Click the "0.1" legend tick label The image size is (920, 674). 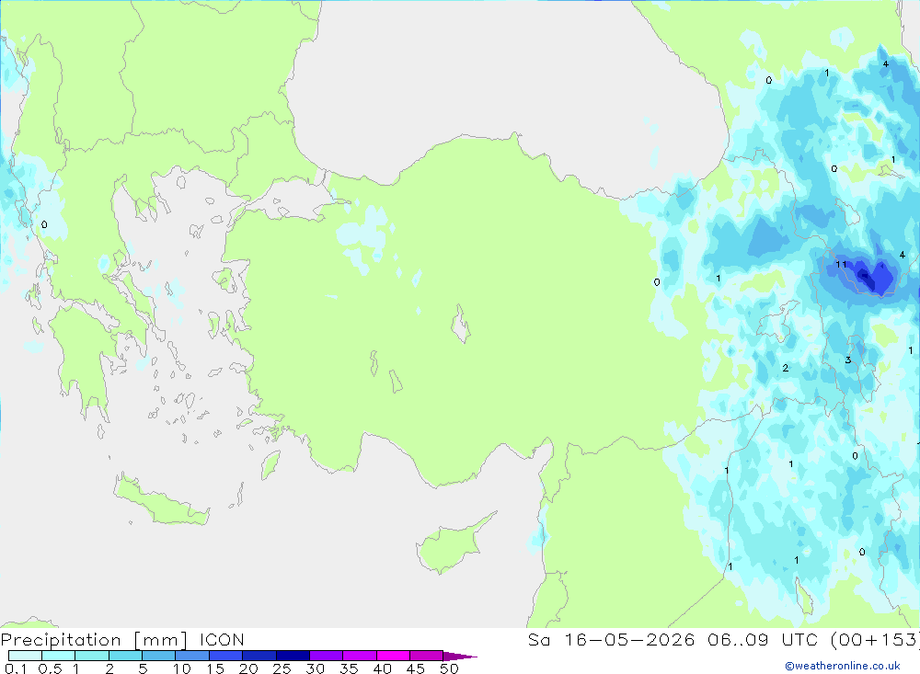click(x=16, y=668)
